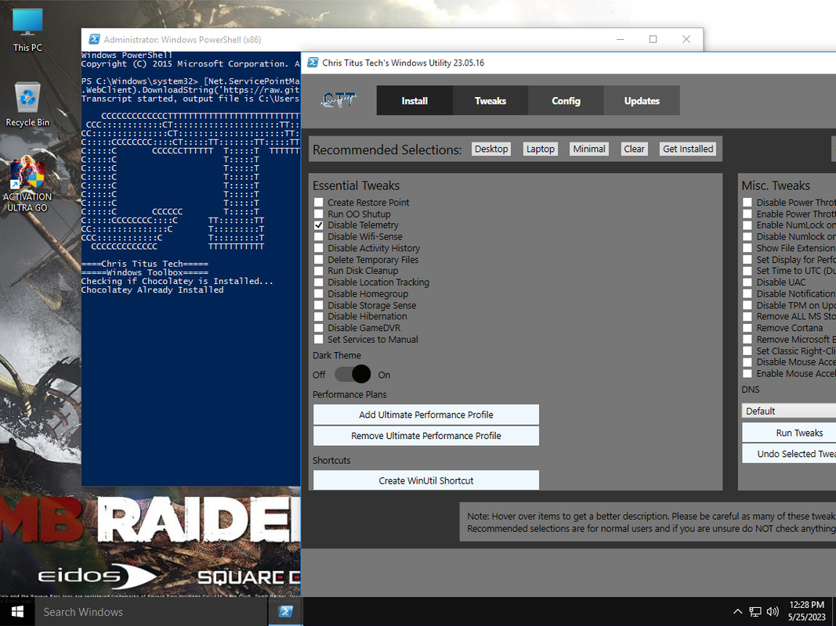Click the CTT logo in Windows Utility
This screenshot has width=836, height=626.
339,100
